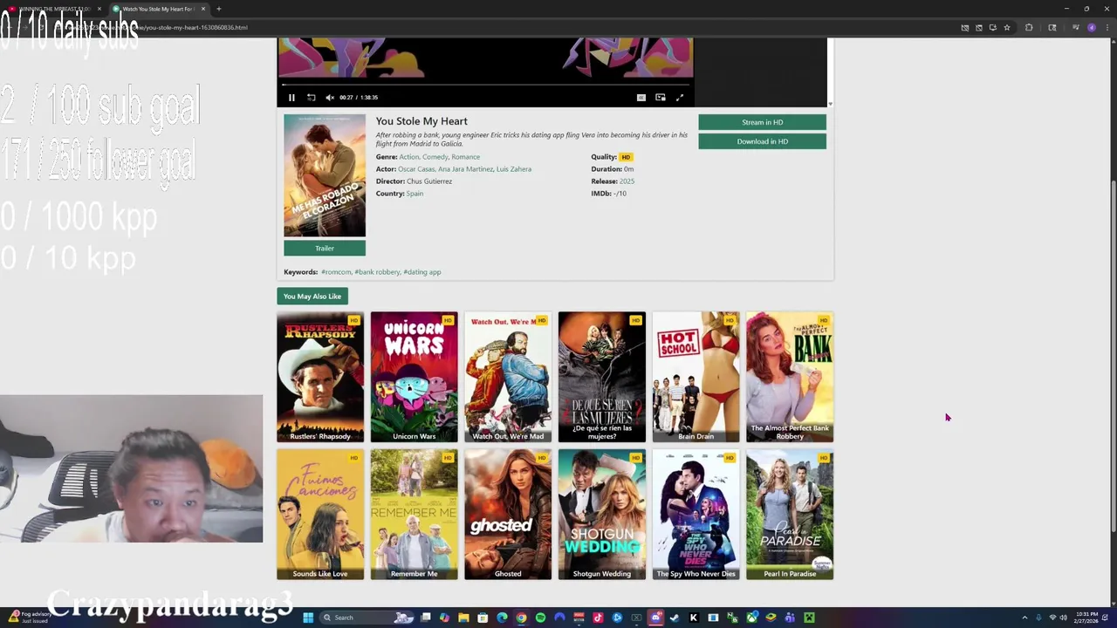Open Steam from taskbar
Image resolution: width=1117 pixels, height=628 pixels.
point(675,618)
